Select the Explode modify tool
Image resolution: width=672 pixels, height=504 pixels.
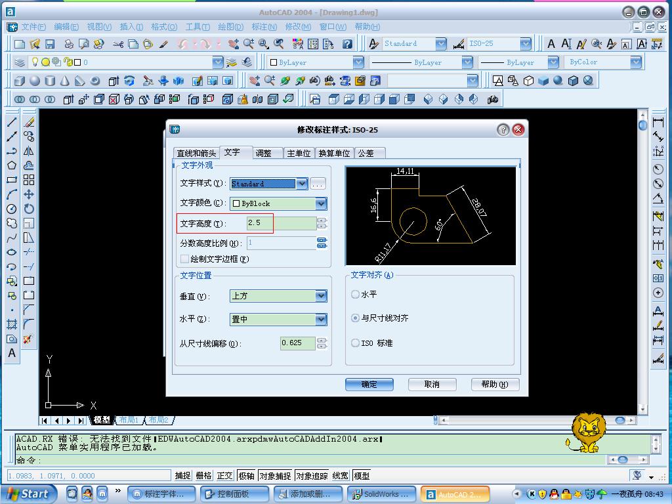click(29, 339)
